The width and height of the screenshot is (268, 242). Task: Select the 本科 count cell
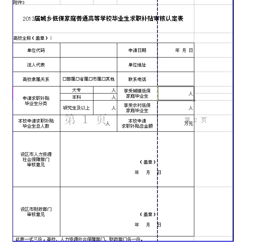(105, 97)
